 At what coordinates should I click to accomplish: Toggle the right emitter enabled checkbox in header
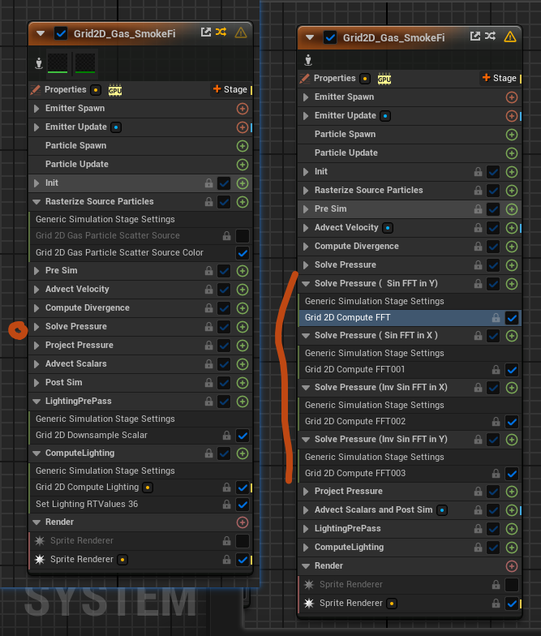tap(330, 37)
